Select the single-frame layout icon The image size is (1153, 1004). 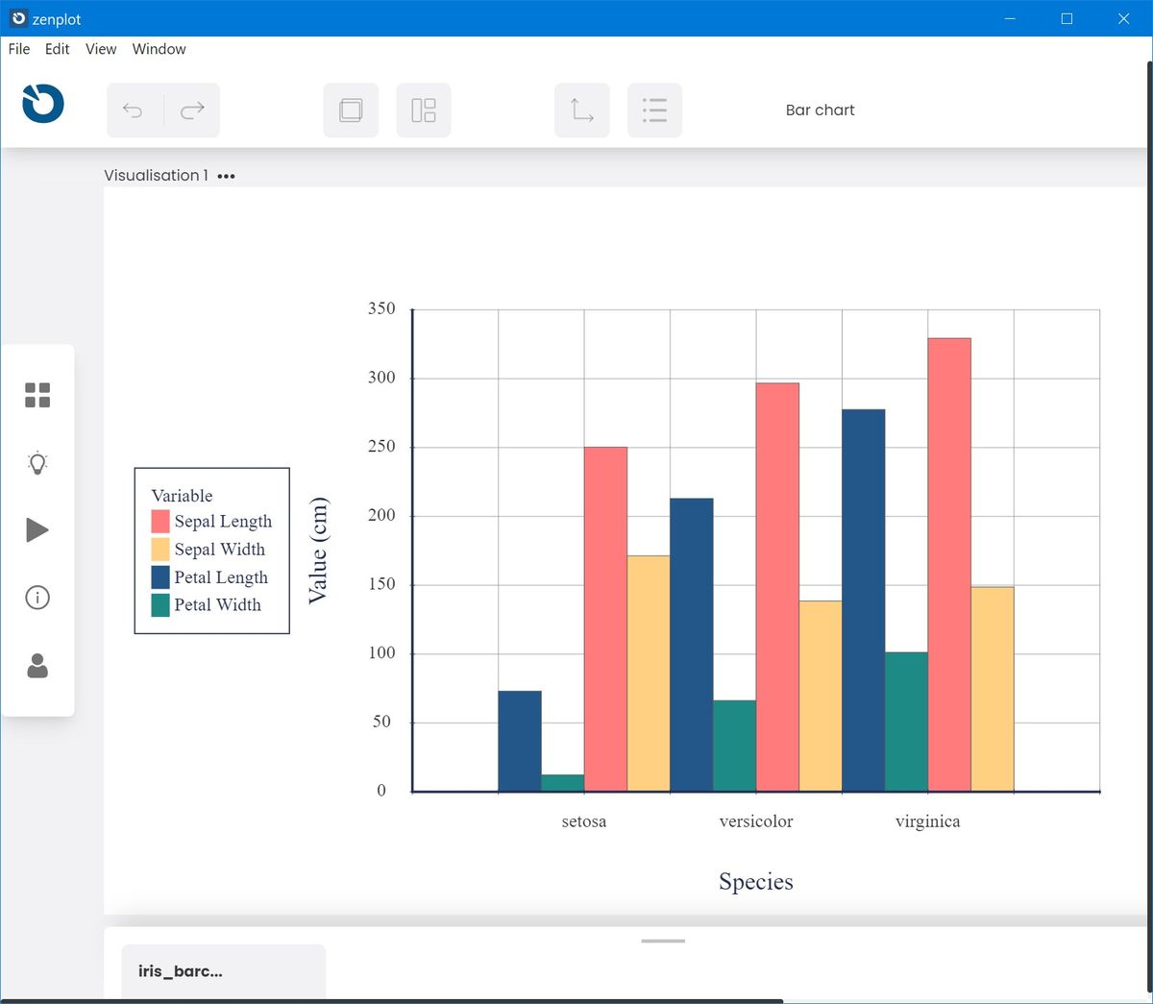click(x=350, y=110)
